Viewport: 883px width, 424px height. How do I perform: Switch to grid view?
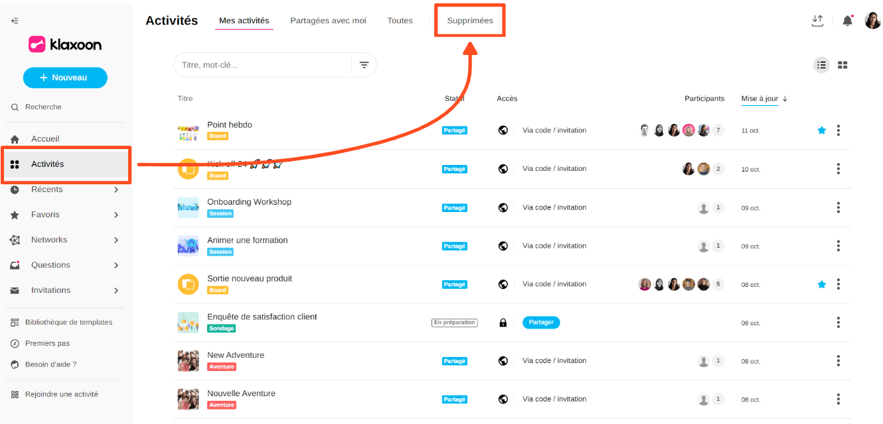843,65
